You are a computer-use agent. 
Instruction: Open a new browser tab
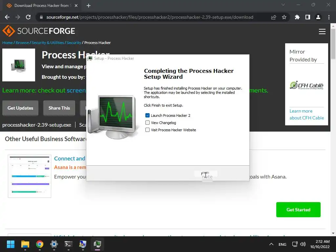[89, 6]
